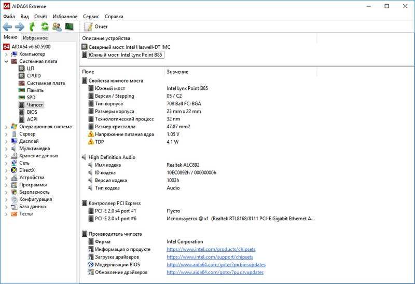Select the Тесты tree item
Viewport: 415px width, 284px height.
coord(26,214)
